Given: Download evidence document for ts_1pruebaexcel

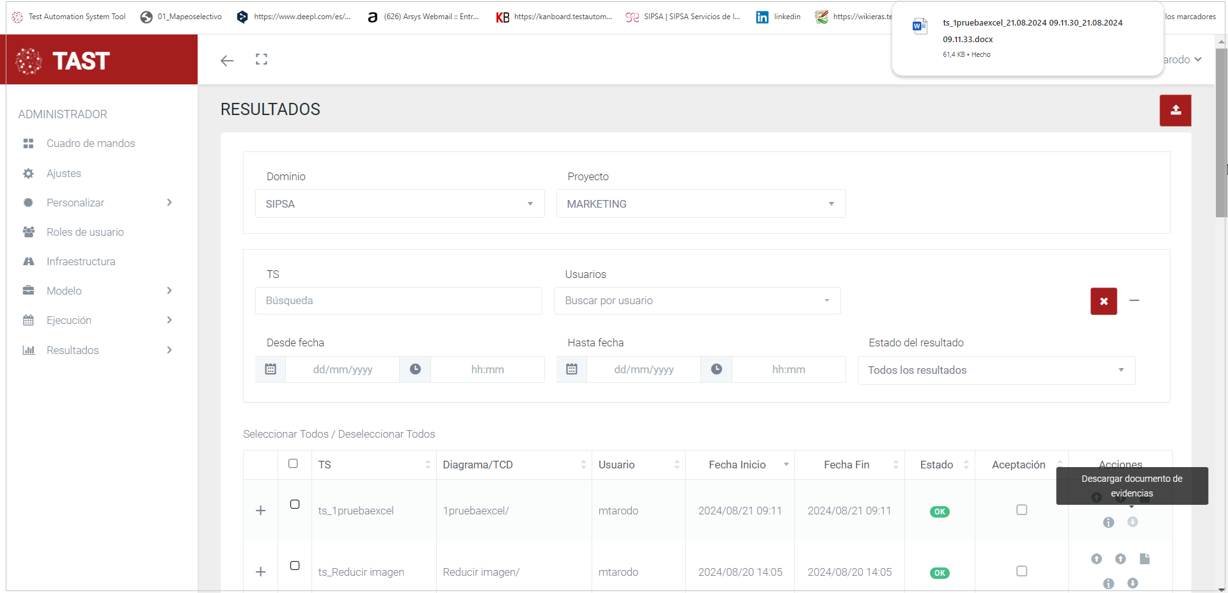Looking at the screenshot, I should click(x=1132, y=522).
